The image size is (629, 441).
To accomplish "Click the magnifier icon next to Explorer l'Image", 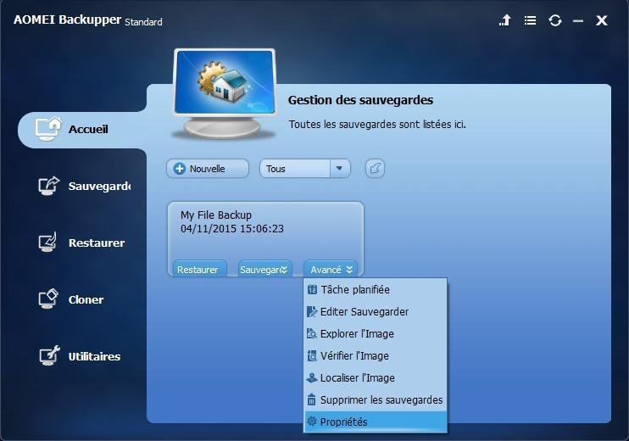I will [312, 334].
